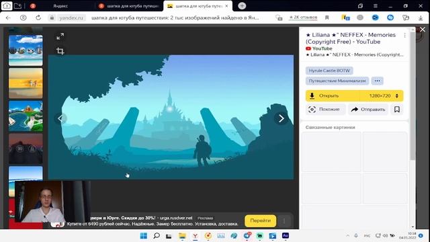The width and height of the screenshot is (430, 242).
Task: Select the dark red backpack thumbnail
Action: 26,149
